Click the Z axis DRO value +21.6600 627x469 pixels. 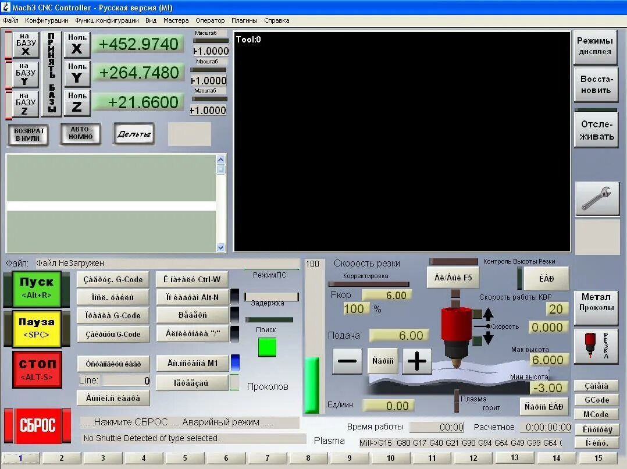pyautogui.click(x=138, y=102)
